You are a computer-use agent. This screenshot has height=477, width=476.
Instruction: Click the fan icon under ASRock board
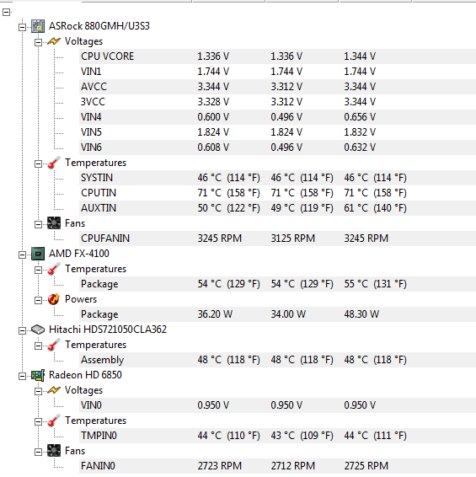click(x=54, y=223)
